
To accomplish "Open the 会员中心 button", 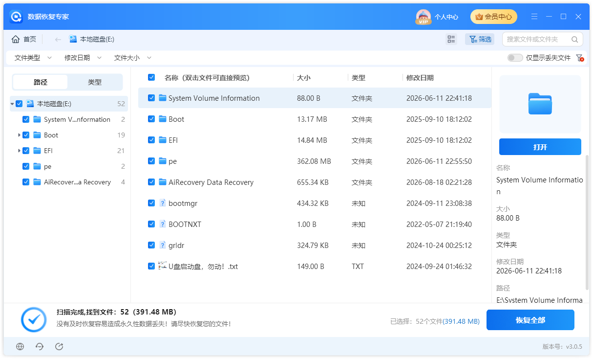I will pos(494,17).
